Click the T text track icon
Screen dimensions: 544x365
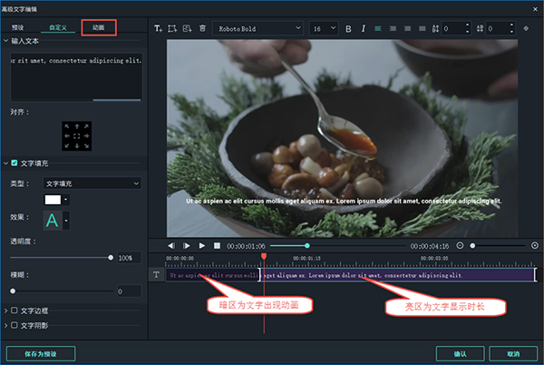156,274
